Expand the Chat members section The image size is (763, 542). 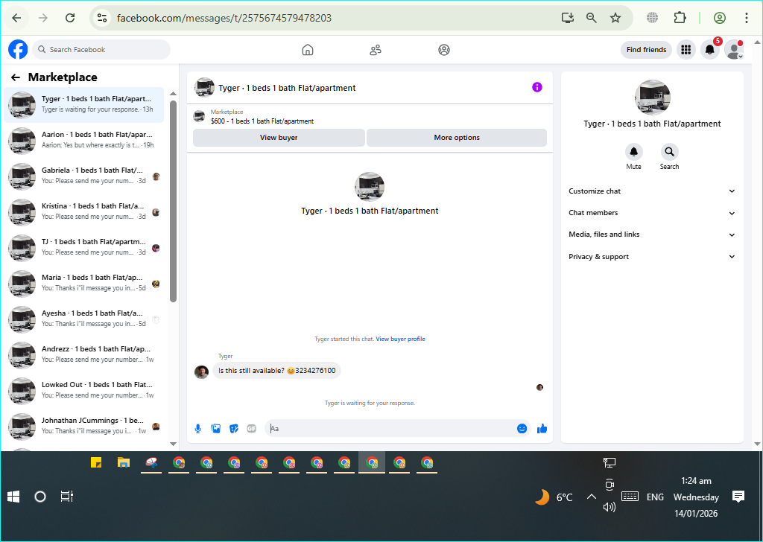pyautogui.click(x=651, y=213)
